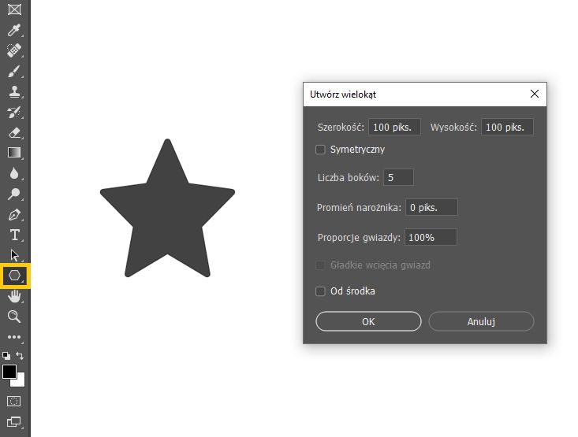Click the Wysokość label
Viewport: 578px width, 437px height.
(453, 128)
